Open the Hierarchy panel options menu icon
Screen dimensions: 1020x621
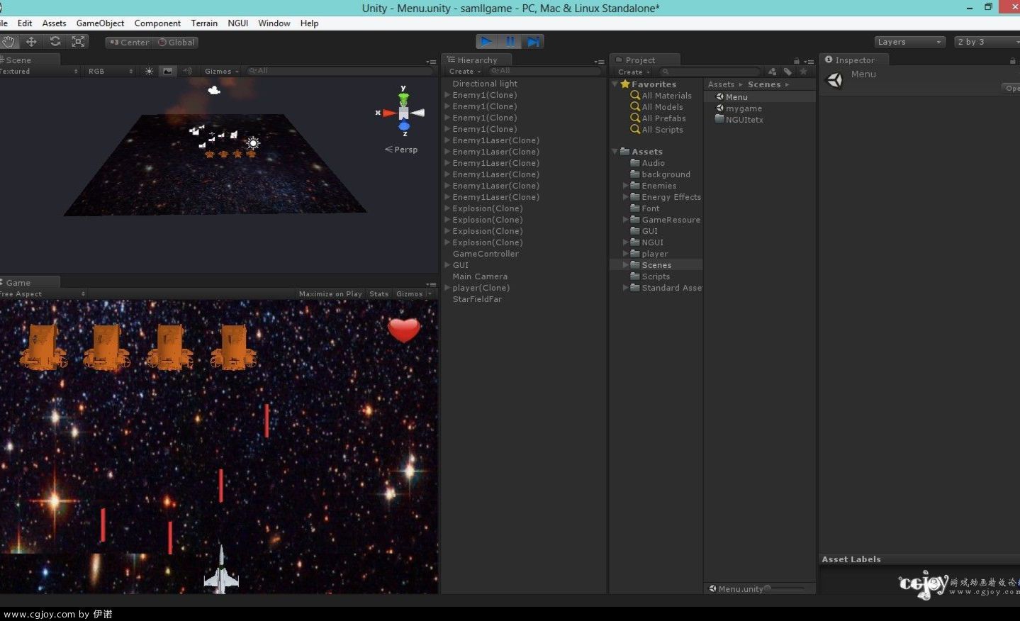point(599,62)
